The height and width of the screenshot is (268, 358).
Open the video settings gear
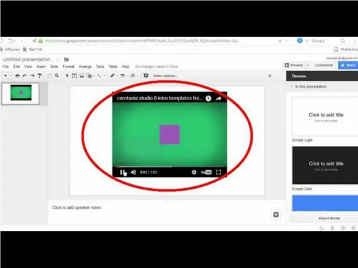coord(194,172)
